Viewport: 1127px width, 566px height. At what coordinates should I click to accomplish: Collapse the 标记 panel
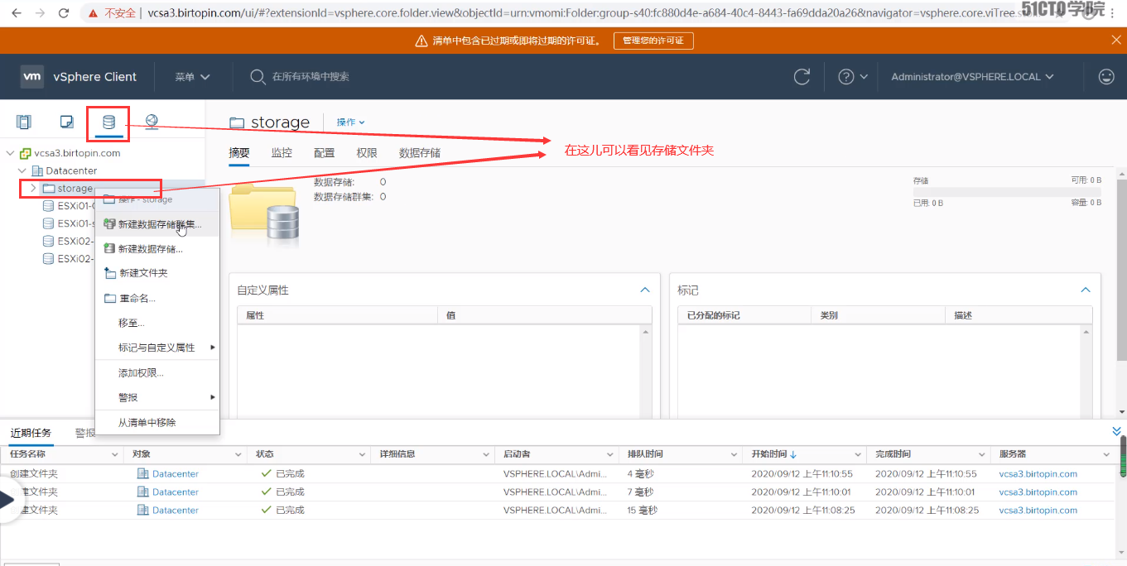pyautogui.click(x=1086, y=290)
